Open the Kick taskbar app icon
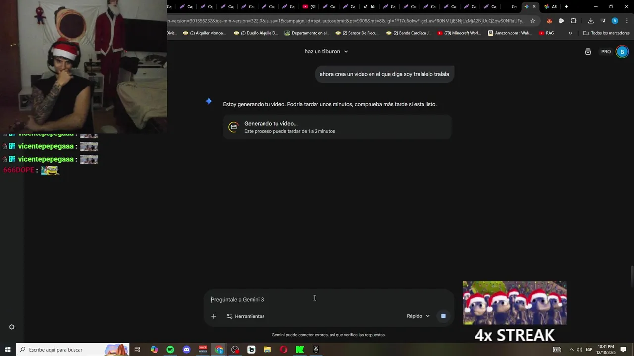The width and height of the screenshot is (634, 356). (x=300, y=350)
